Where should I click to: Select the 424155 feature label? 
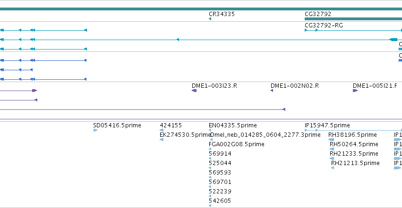(171, 125)
